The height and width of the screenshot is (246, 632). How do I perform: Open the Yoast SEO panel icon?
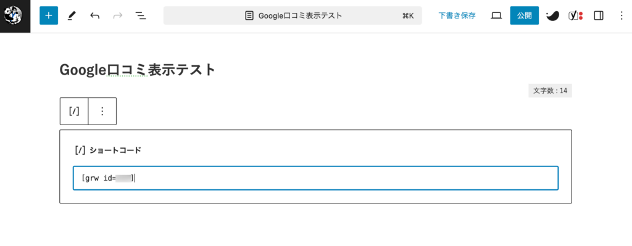(576, 15)
